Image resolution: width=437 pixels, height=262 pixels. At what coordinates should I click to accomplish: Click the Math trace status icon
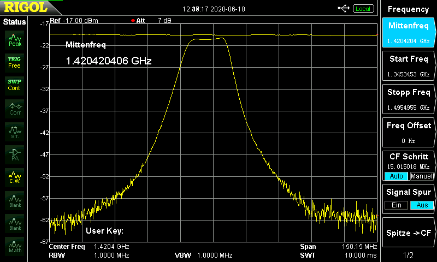pos(15,246)
